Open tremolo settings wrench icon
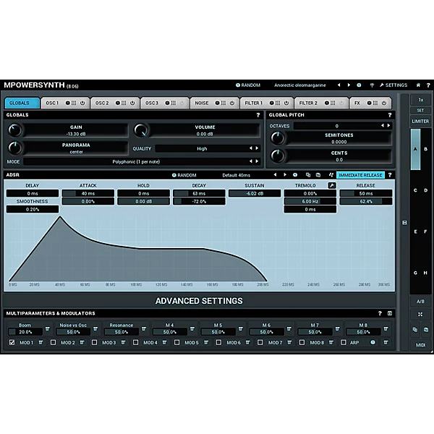Screen dimensions: 434x434 tap(332, 185)
